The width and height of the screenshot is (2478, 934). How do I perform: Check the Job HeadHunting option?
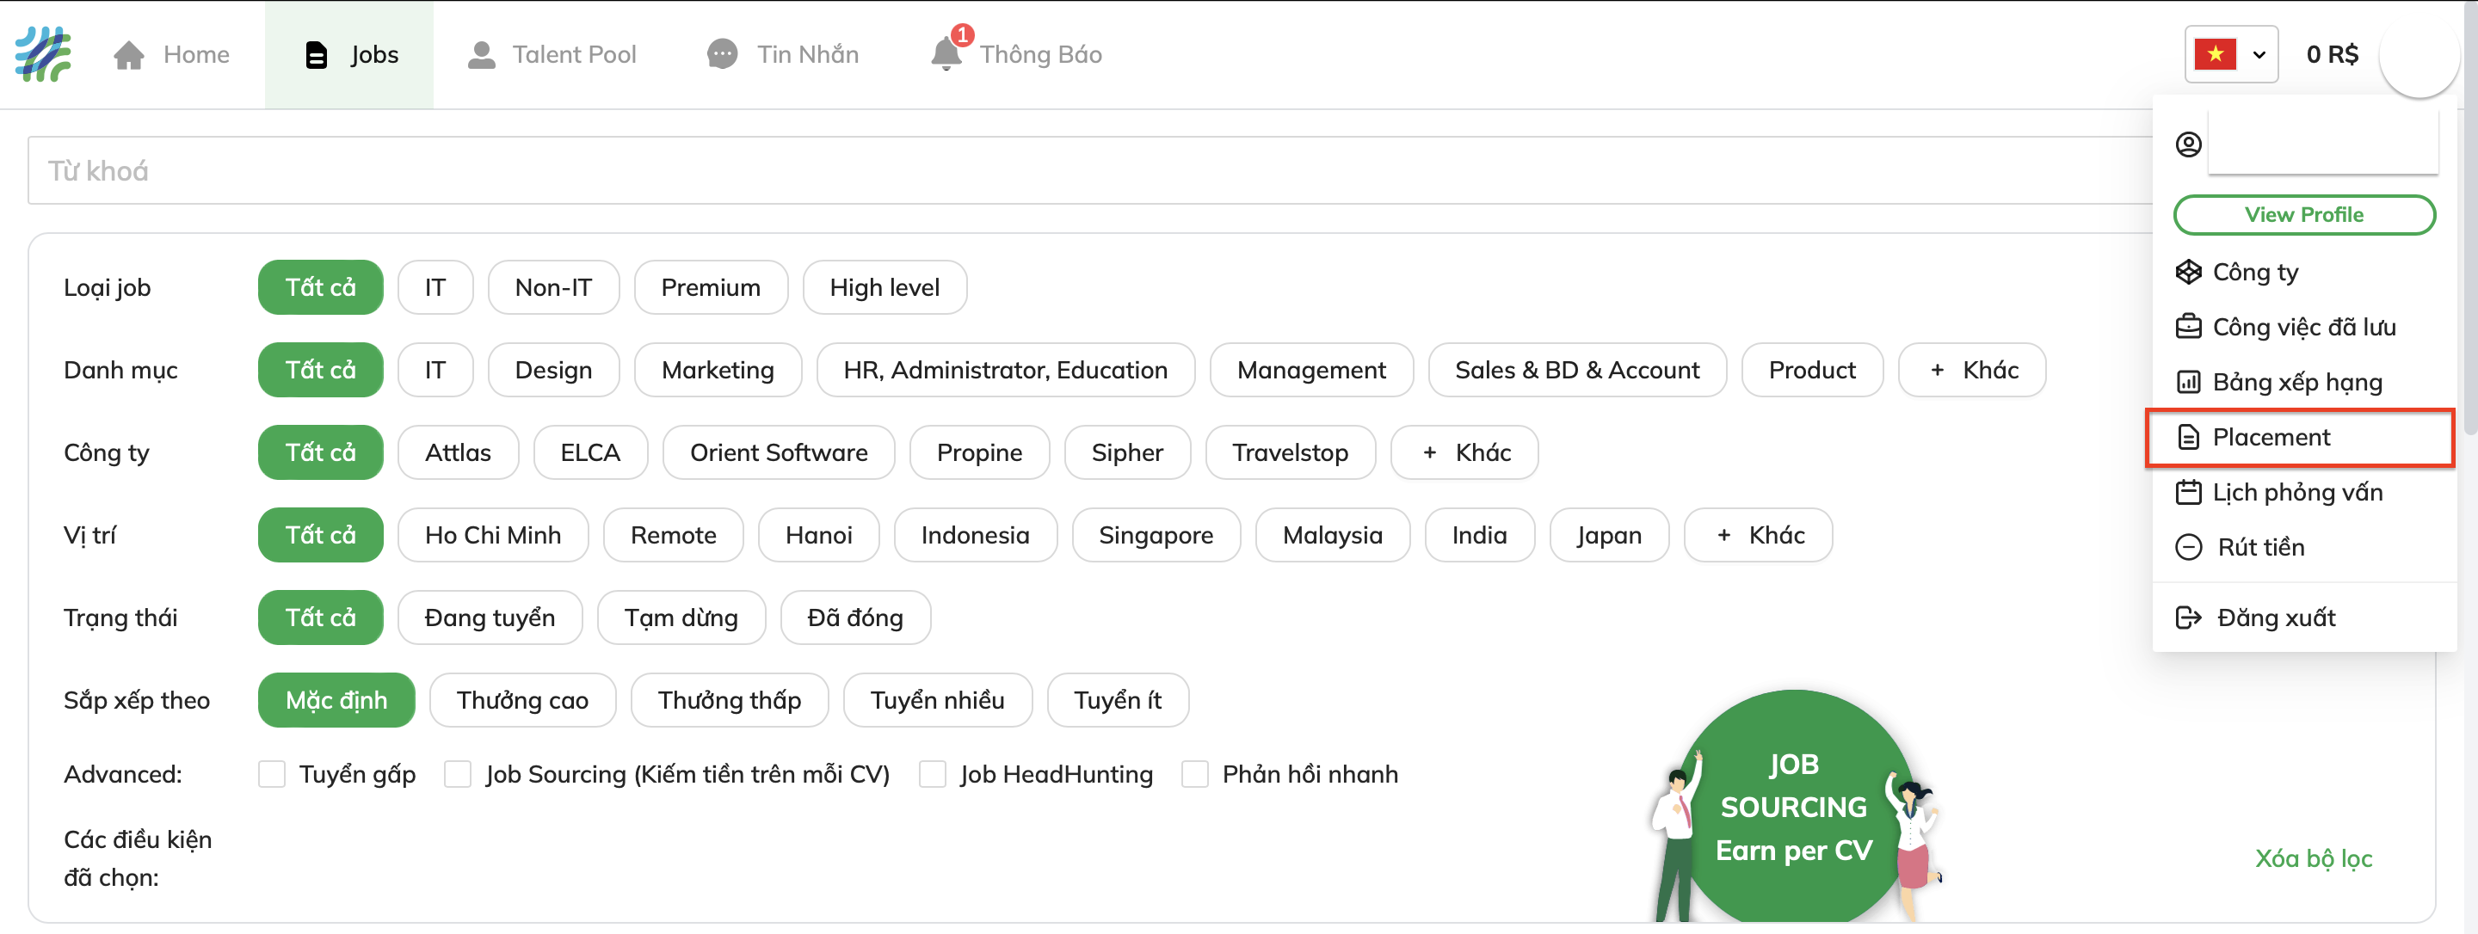932,773
